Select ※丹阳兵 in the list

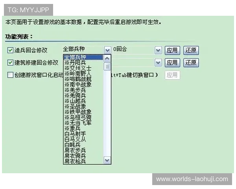click(83, 63)
